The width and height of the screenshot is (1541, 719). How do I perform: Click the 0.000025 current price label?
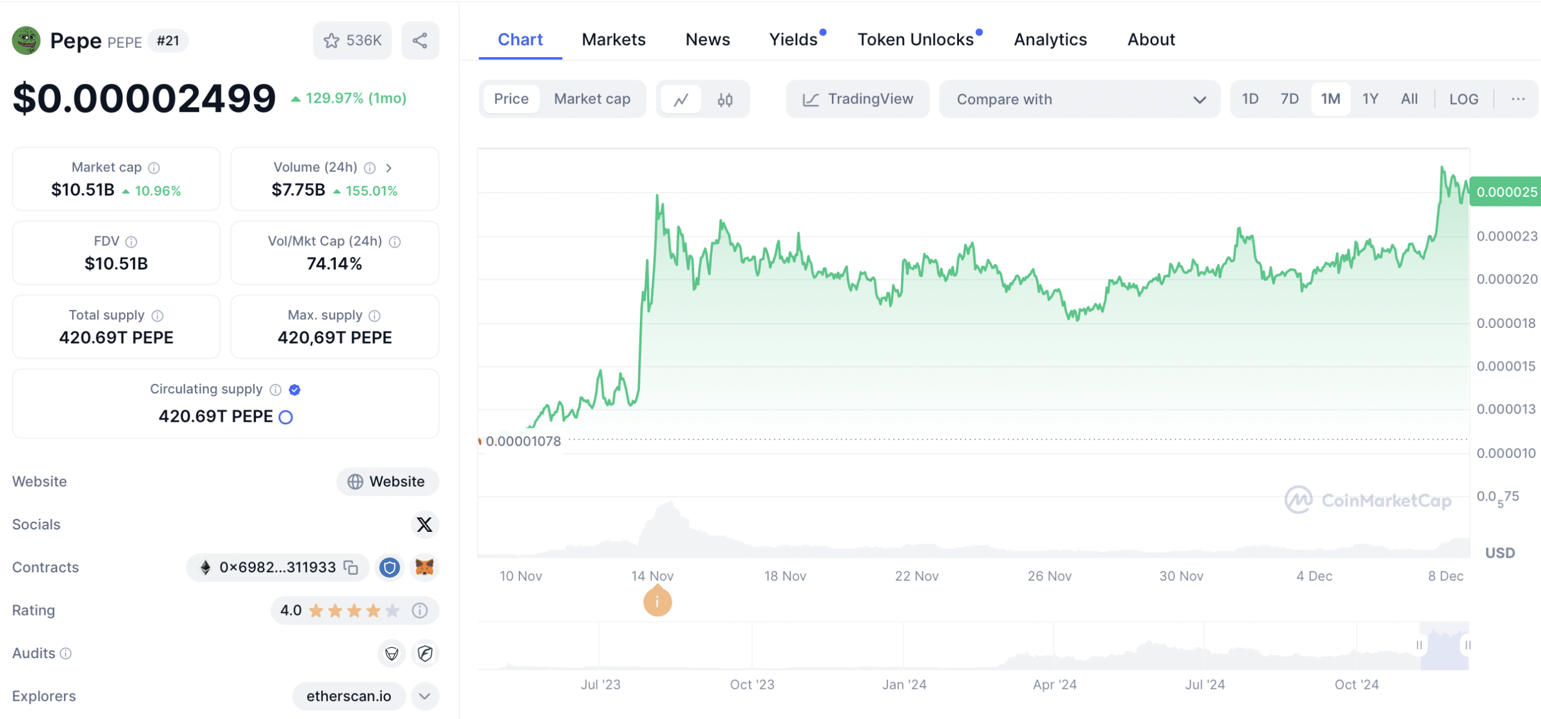tap(1505, 192)
